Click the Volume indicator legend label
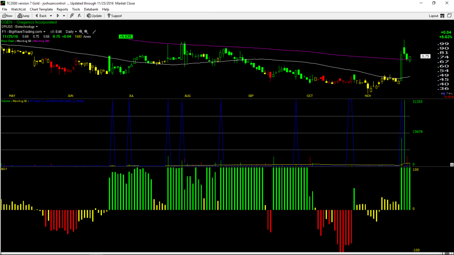This screenshot has height=255, width=454. [6, 101]
